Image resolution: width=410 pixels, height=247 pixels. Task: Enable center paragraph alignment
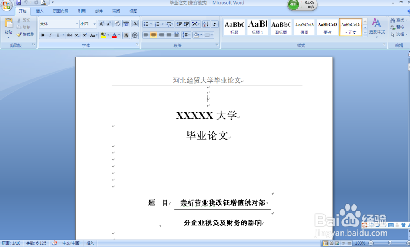pos(153,34)
